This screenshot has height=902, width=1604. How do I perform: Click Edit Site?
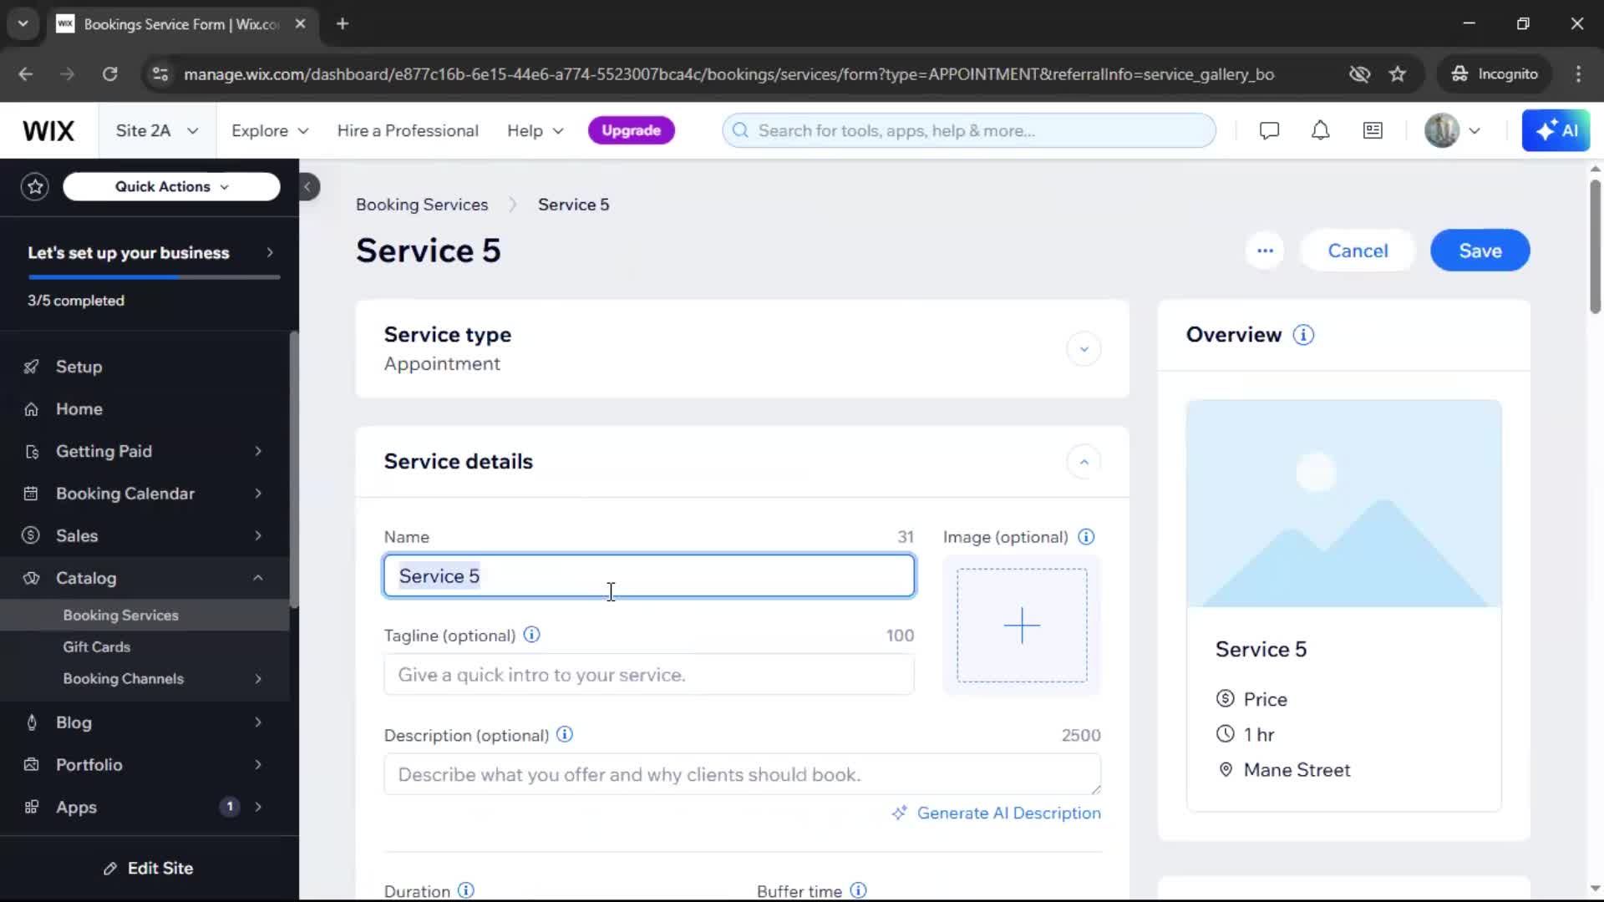(x=149, y=869)
